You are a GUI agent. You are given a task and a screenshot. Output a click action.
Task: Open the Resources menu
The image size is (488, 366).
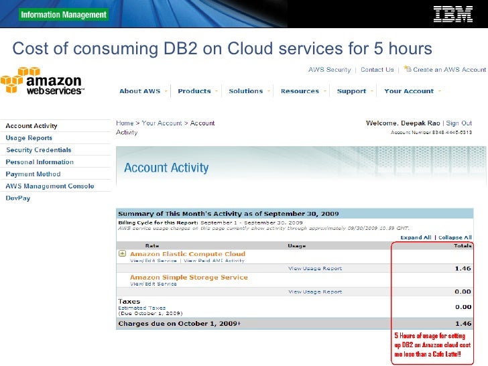coord(300,91)
